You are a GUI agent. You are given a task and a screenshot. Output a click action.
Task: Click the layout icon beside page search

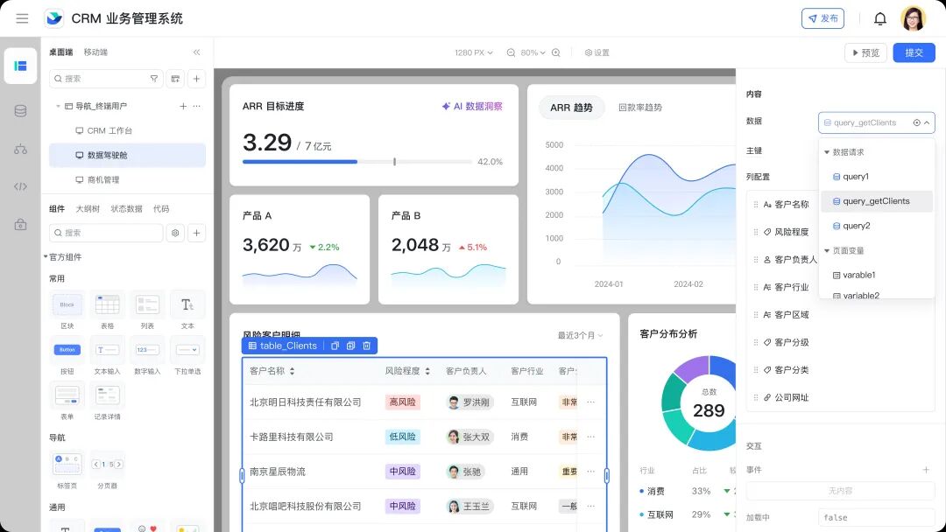click(x=175, y=79)
